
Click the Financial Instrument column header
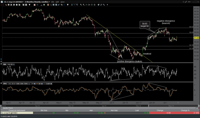click(x=17, y=110)
